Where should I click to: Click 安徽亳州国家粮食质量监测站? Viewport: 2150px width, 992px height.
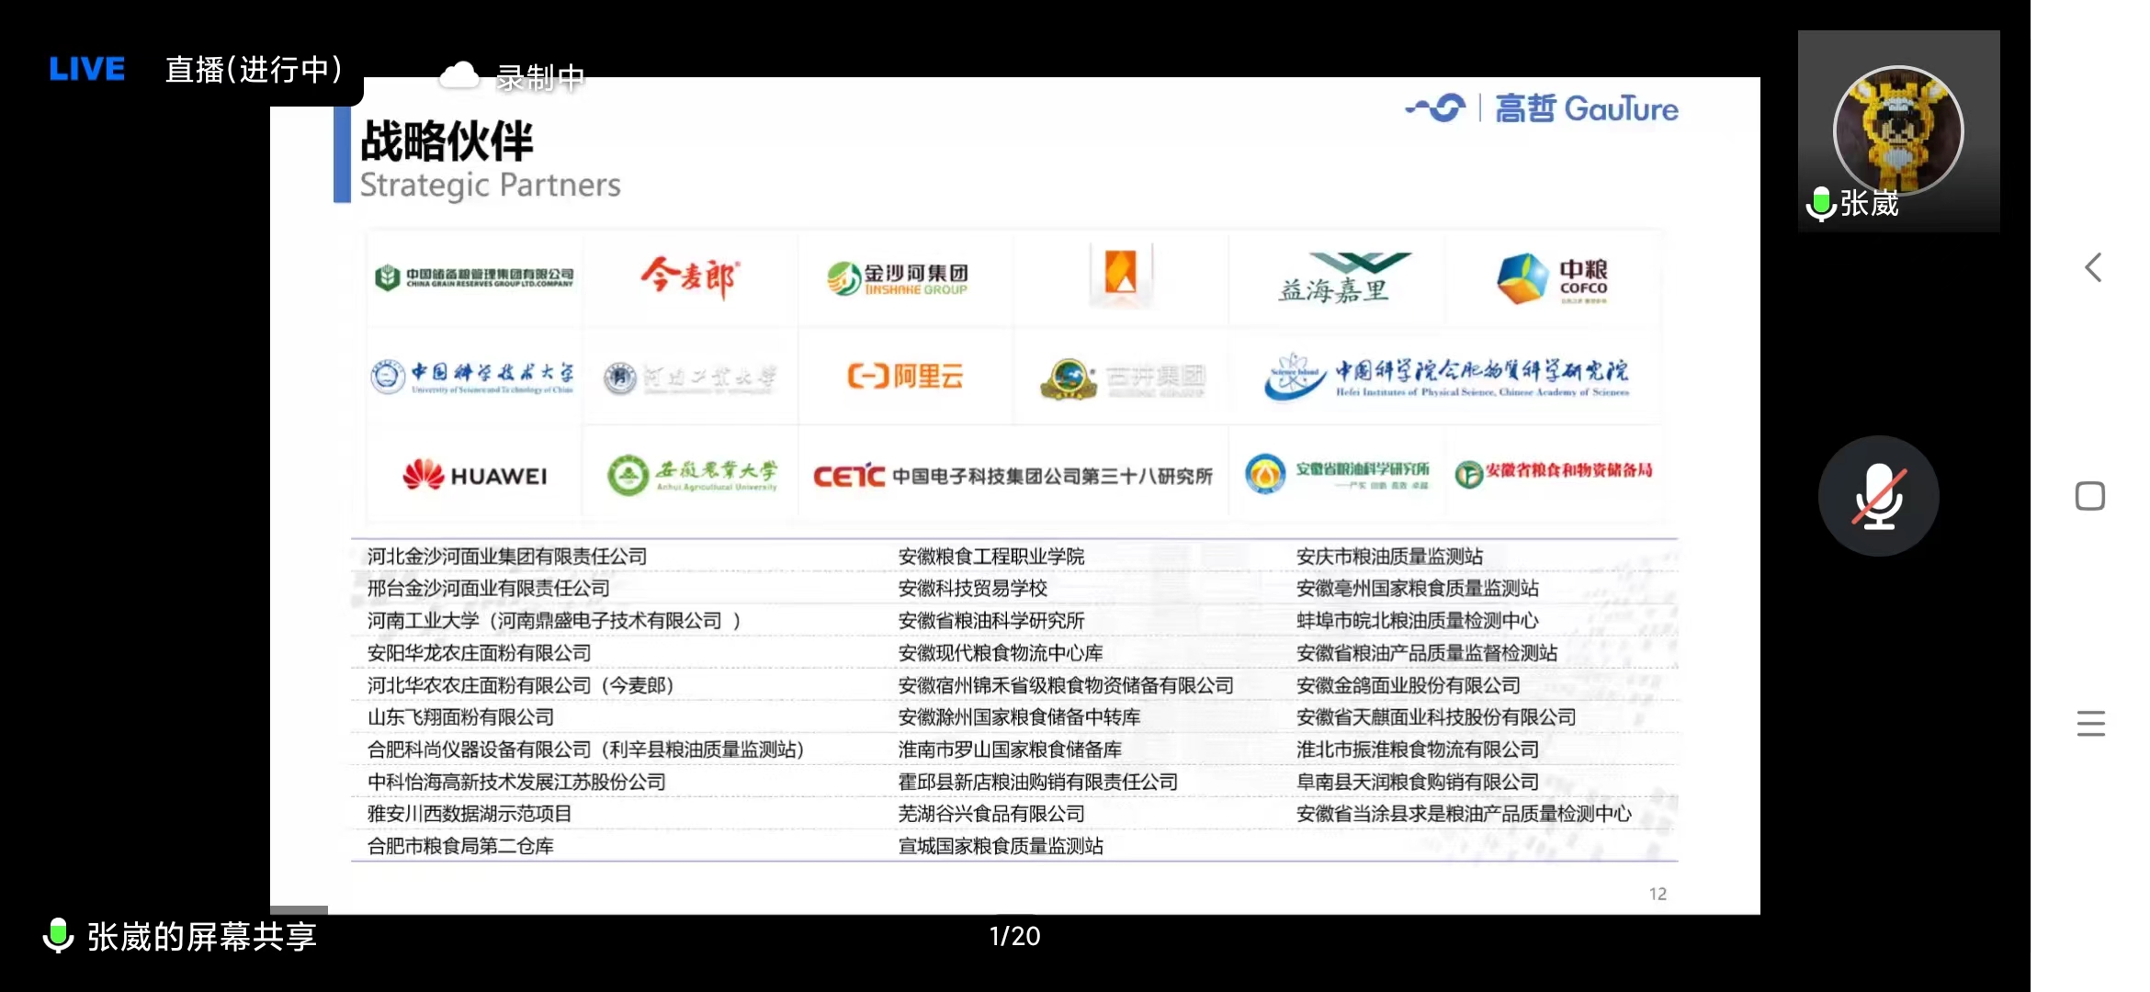click(1418, 589)
